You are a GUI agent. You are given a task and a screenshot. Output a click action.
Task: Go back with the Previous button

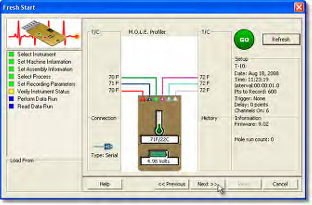tap(172, 184)
